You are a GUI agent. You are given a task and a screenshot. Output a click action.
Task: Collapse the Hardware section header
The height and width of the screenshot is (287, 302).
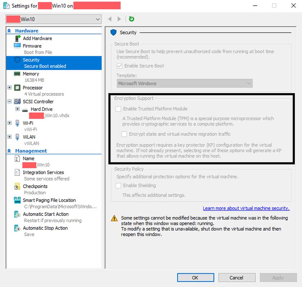pyautogui.click(x=9, y=31)
